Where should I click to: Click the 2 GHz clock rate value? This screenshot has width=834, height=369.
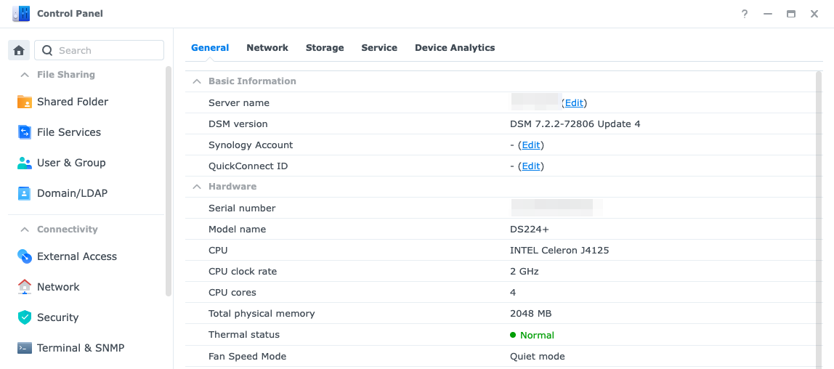click(524, 272)
